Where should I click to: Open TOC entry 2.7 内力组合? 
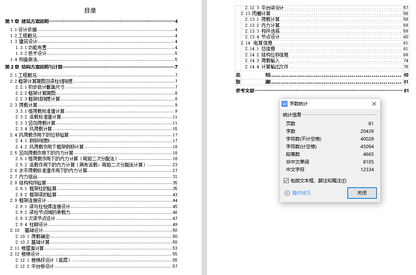(x=94, y=177)
